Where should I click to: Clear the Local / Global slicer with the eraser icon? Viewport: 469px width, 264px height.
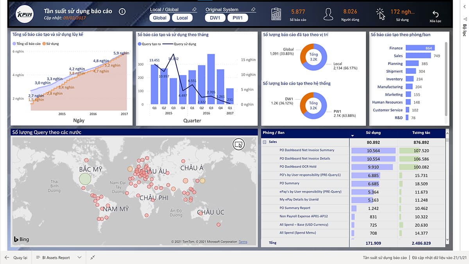pyautogui.click(x=195, y=9)
